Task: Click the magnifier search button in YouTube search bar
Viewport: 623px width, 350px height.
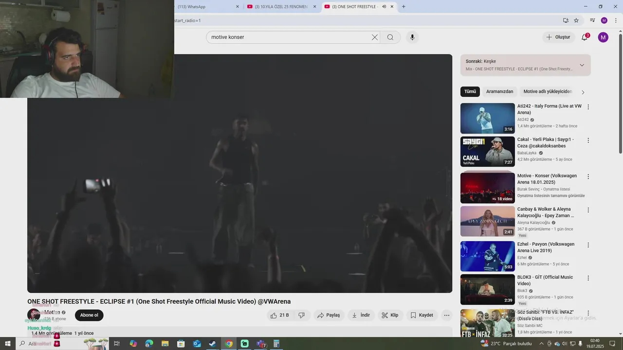Action: pos(390,37)
